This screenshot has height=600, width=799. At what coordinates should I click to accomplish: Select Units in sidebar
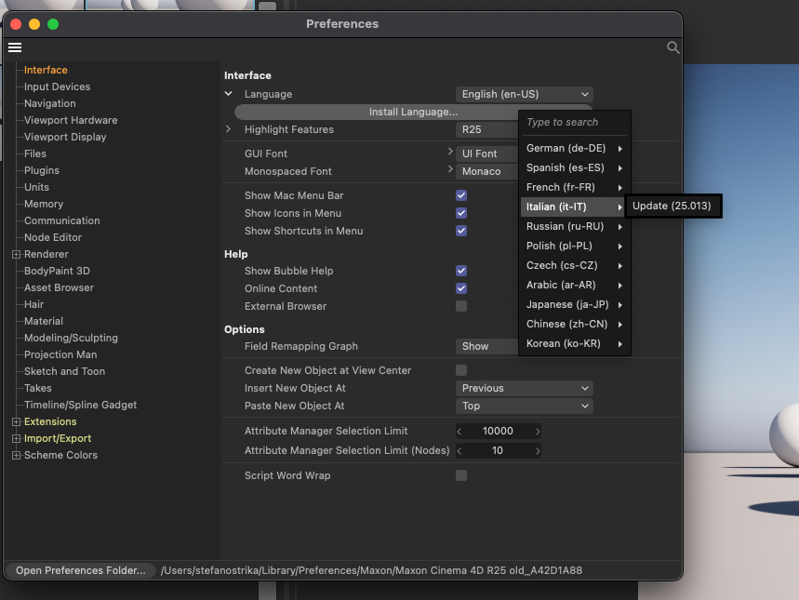[x=36, y=187]
